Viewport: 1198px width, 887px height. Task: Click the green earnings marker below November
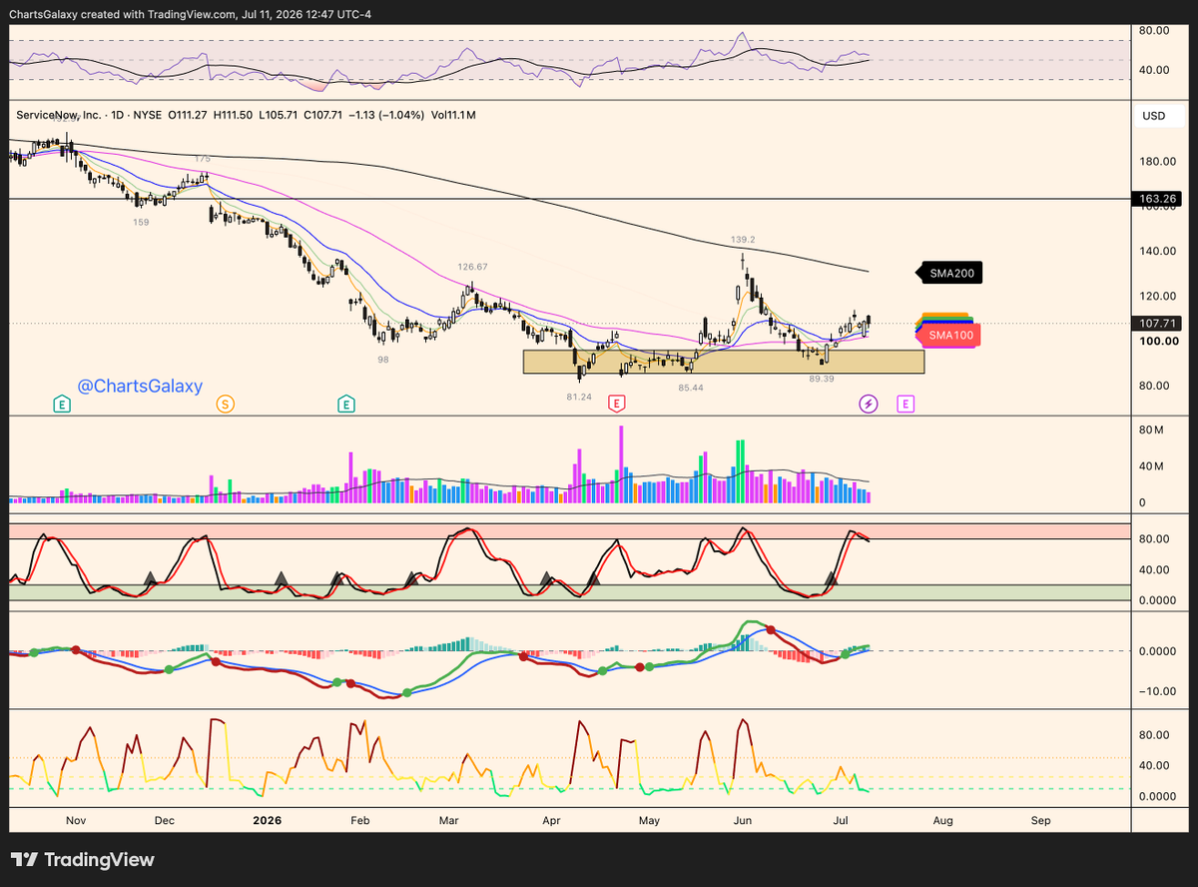[x=62, y=404]
